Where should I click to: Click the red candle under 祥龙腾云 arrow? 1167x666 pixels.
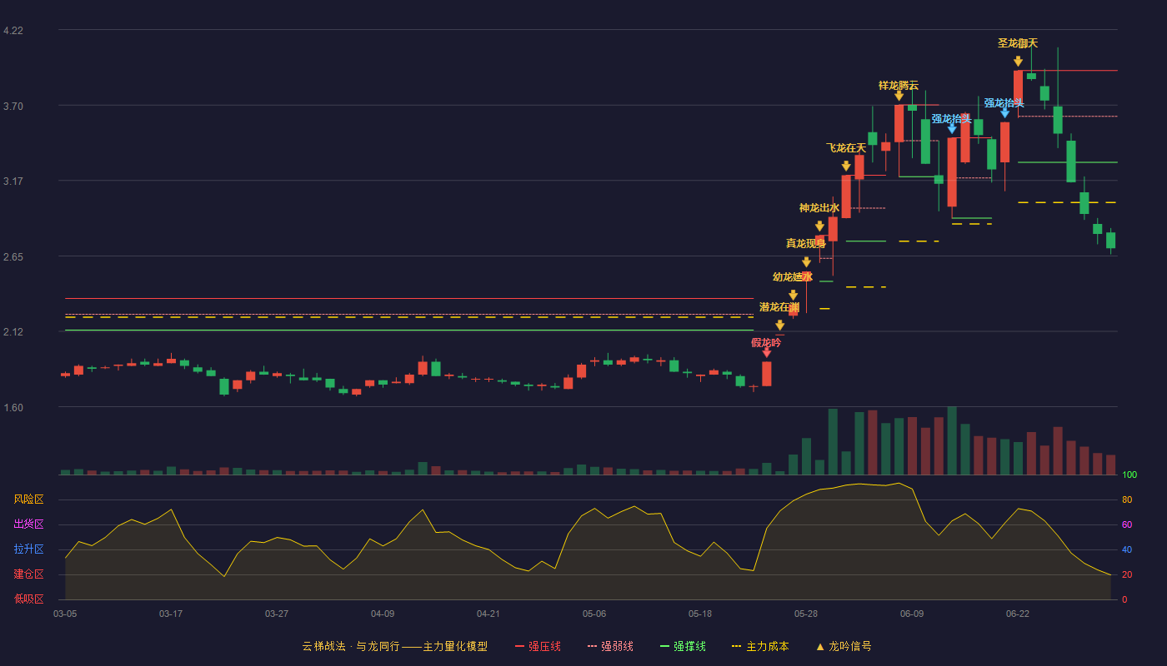pos(899,123)
